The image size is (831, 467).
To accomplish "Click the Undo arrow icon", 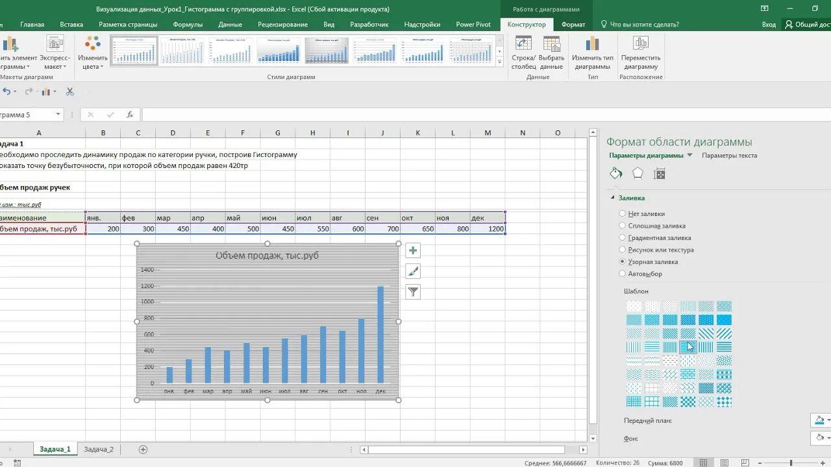I will [6, 92].
